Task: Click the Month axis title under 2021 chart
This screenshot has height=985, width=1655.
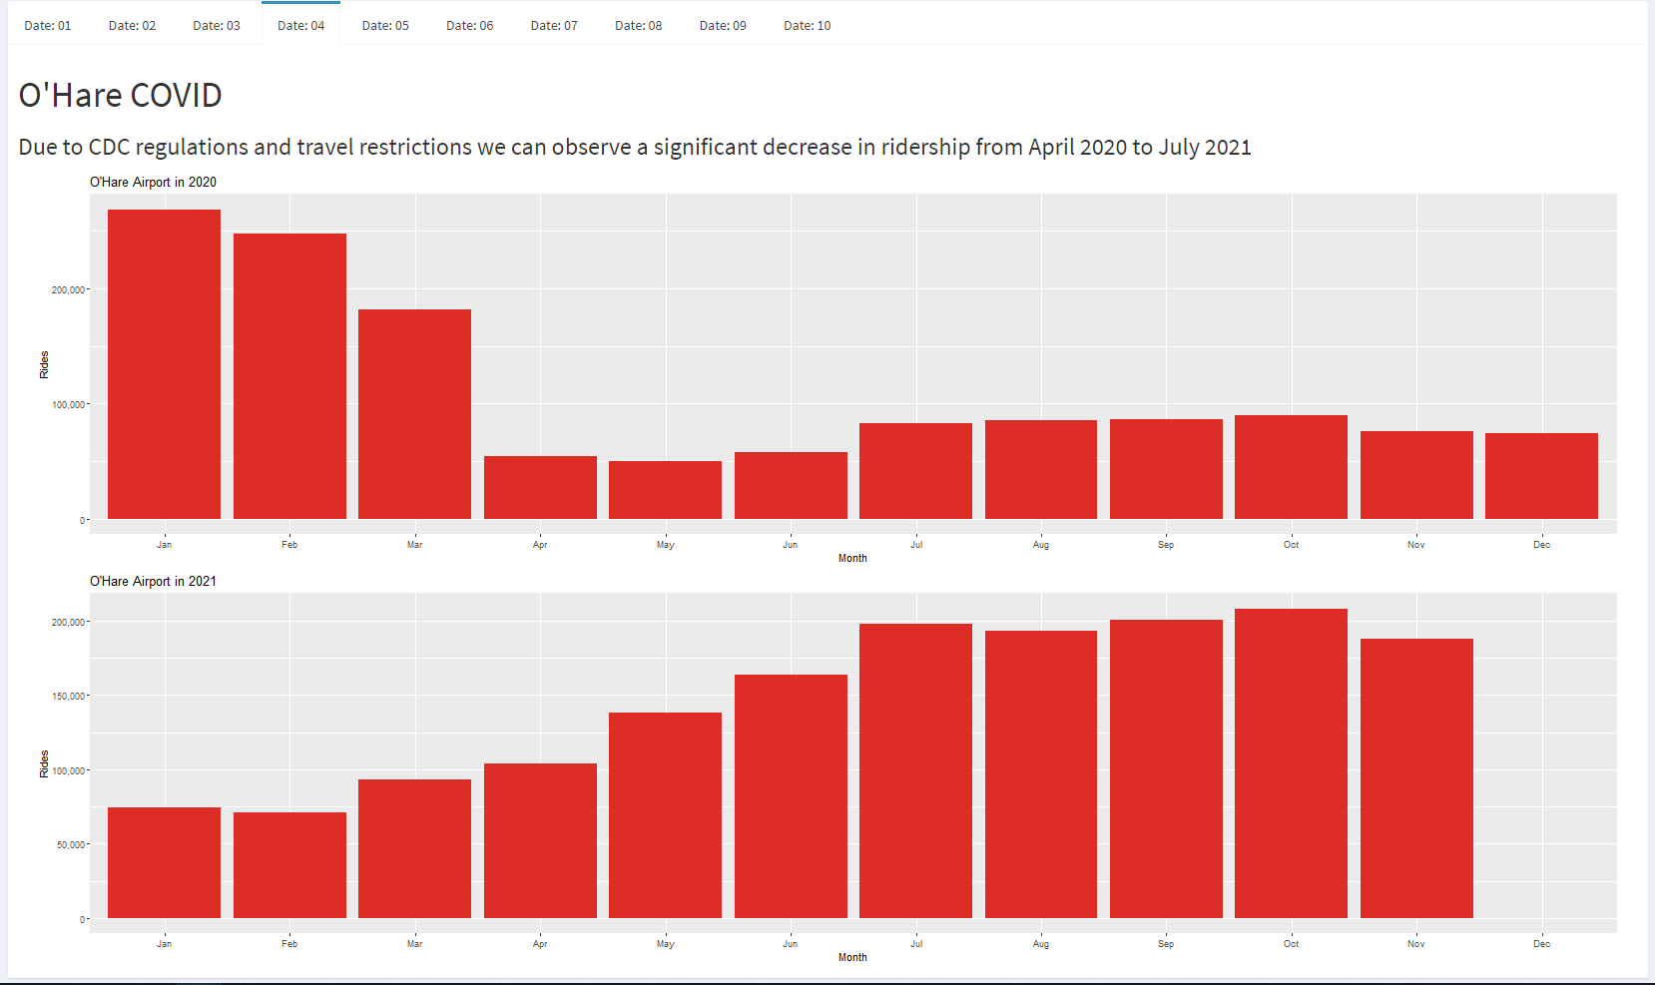Action: click(852, 957)
